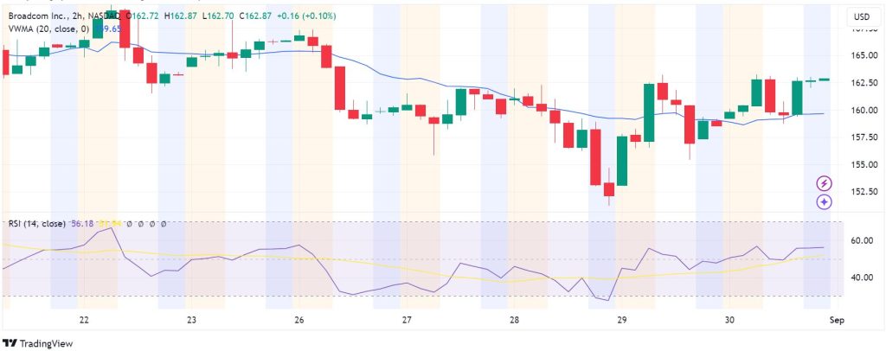Viewport: 886px width, 351px height.
Task: Select the RSI (14, close) indicator label
Action: pos(36,223)
